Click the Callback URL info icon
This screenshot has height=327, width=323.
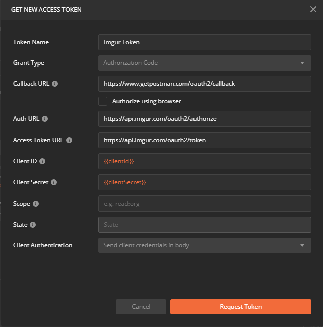point(55,84)
